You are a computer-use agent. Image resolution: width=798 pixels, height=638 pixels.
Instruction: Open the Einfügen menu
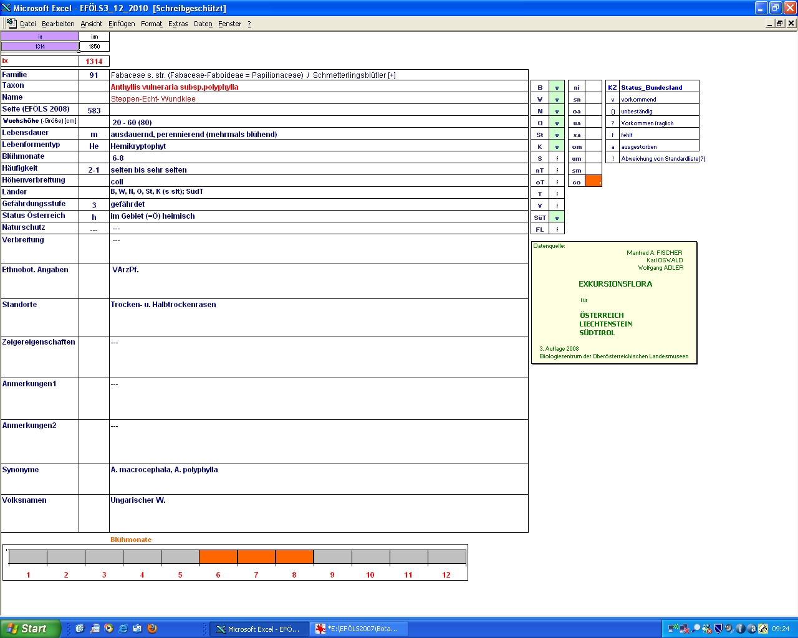122,24
